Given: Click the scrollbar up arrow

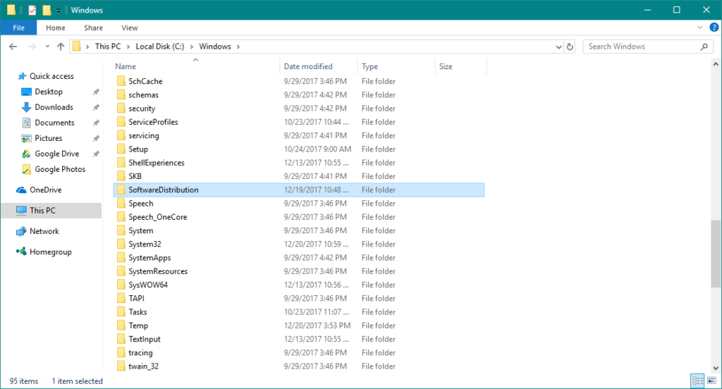Looking at the screenshot, I should coord(716,64).
